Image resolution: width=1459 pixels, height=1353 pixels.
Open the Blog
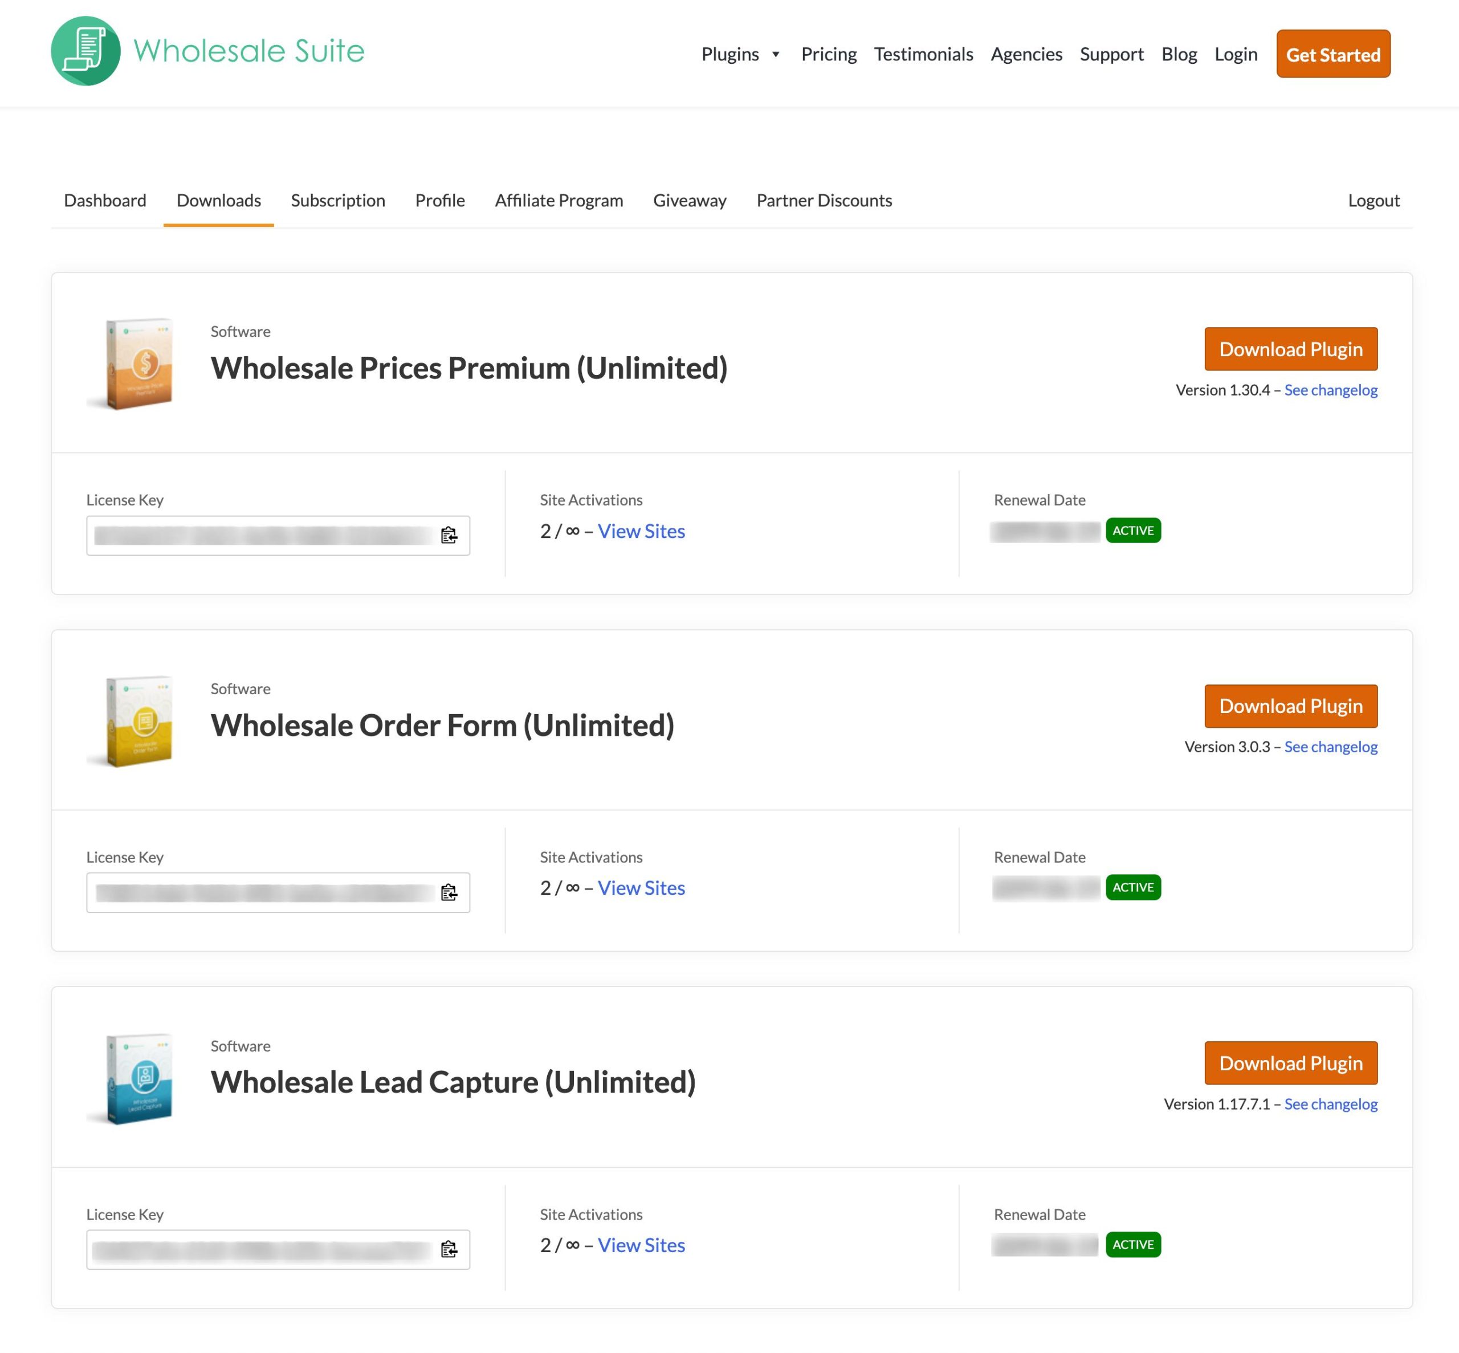pos(1179,54)
